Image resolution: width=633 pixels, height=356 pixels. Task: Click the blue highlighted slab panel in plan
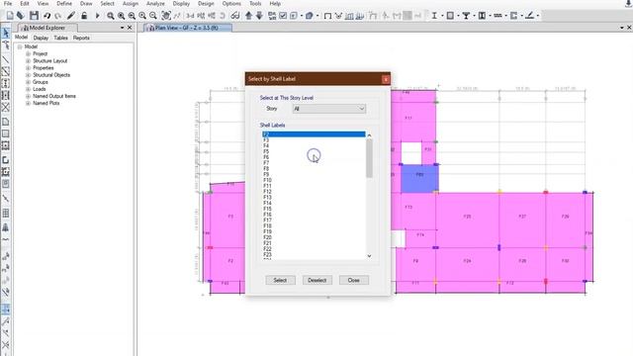419,178
